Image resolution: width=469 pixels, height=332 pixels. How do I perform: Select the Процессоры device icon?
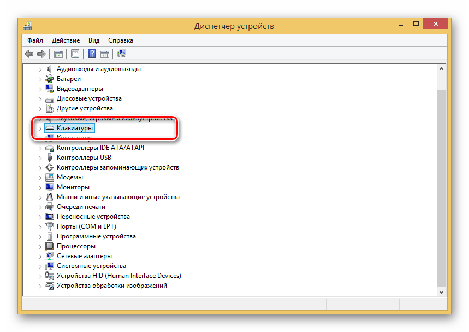coord(50,246)
